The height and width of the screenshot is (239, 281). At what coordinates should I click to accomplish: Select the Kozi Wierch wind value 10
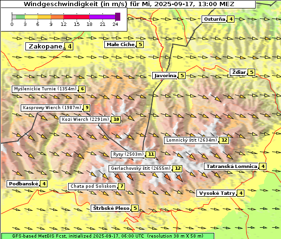point(116,119)
